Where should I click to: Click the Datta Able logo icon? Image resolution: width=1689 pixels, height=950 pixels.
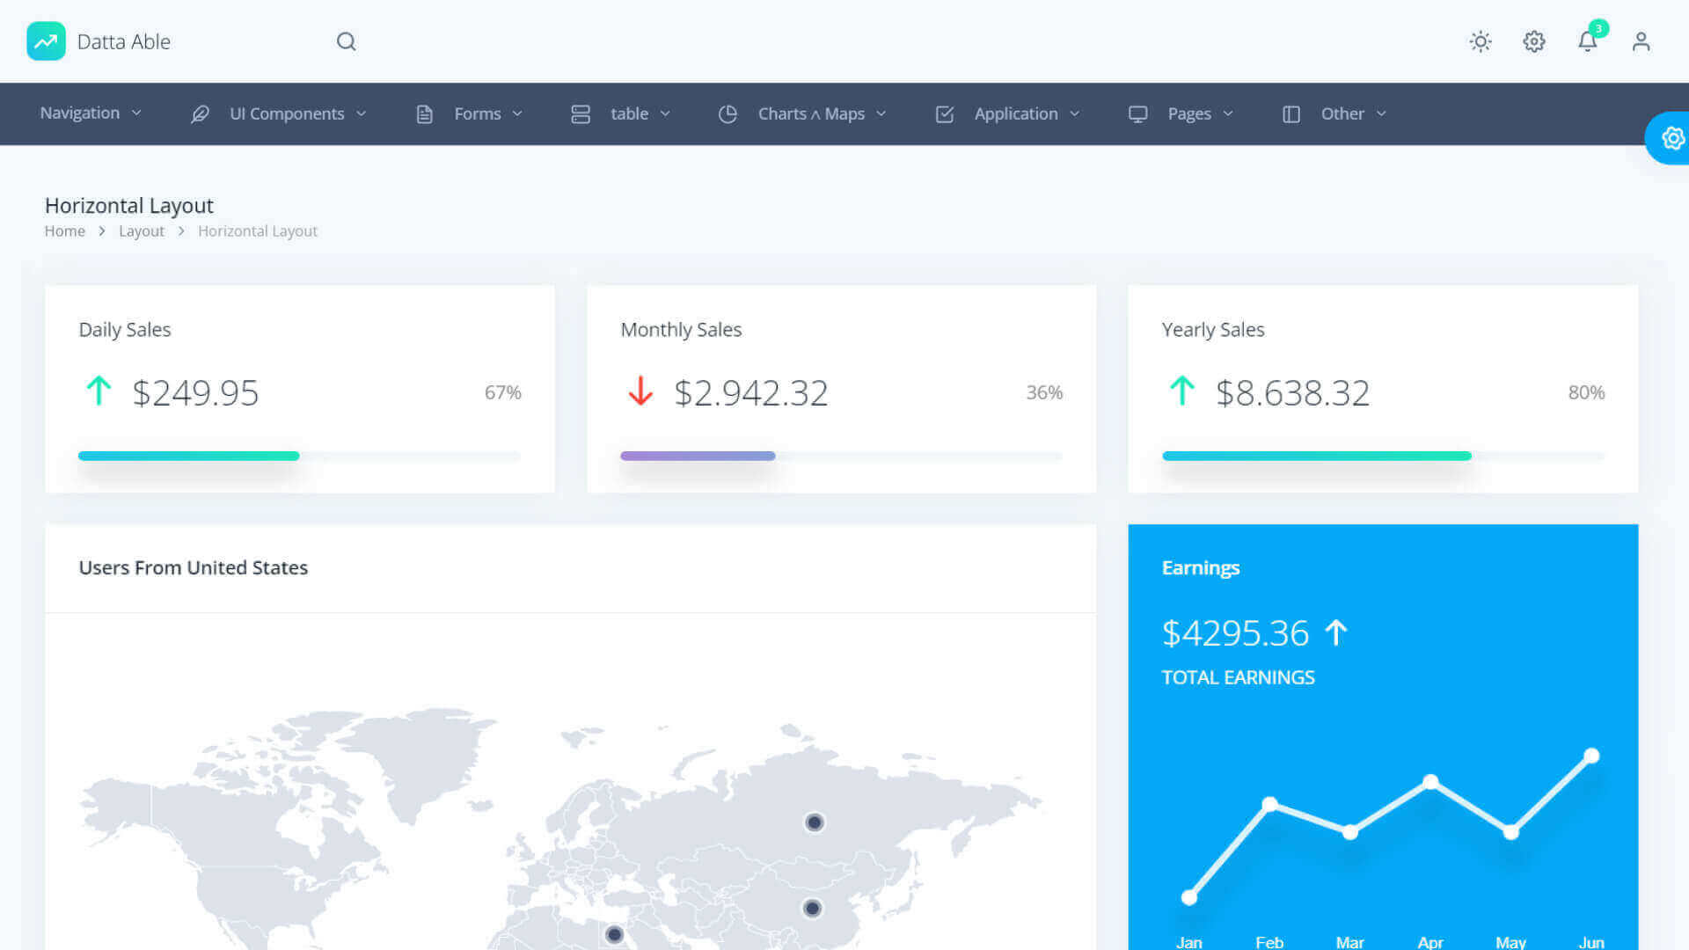[46, 41]
